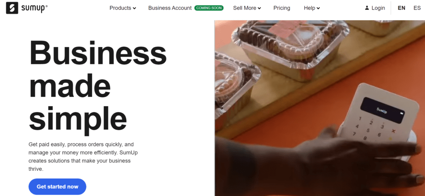The height and width of the screenshot is (196, 425).
Task: Expand the Products dropdown chevron
Action: (x=134, y=8)
